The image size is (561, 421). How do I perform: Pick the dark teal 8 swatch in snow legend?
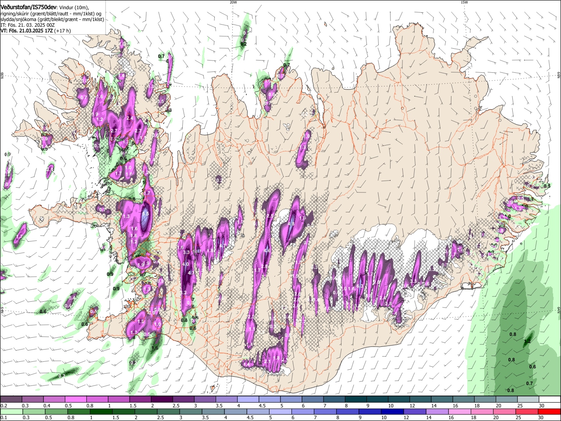[x=356, y=399]
